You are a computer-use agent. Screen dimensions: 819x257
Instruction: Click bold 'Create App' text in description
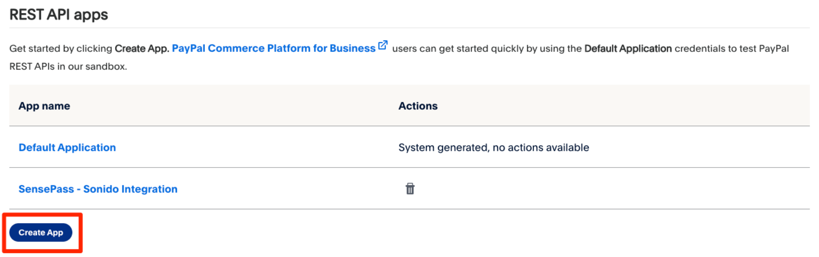(142, 49)
